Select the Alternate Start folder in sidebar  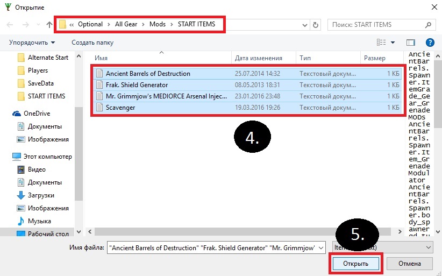tap(48, 58)
